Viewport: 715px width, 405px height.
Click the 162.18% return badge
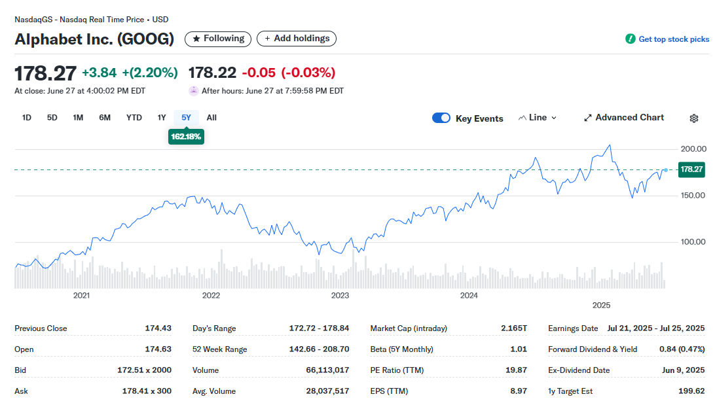click(186, 137)
